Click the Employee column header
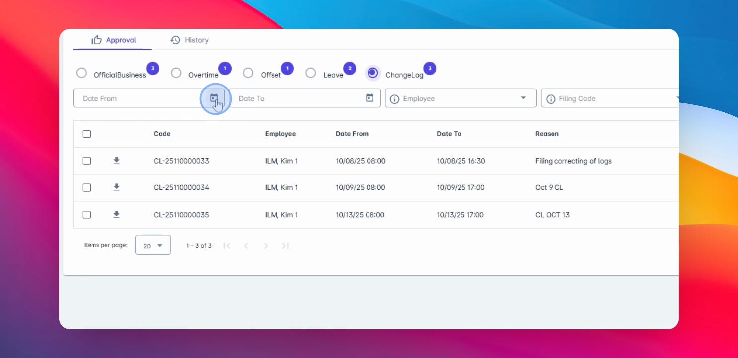 pos(280,134)
